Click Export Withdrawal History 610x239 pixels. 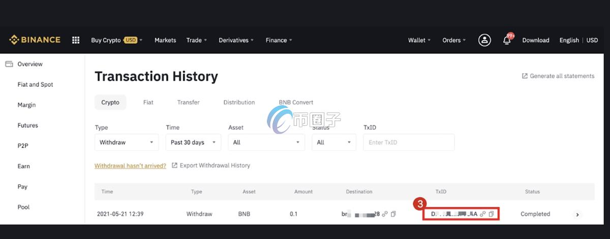[x=215, y=165]
